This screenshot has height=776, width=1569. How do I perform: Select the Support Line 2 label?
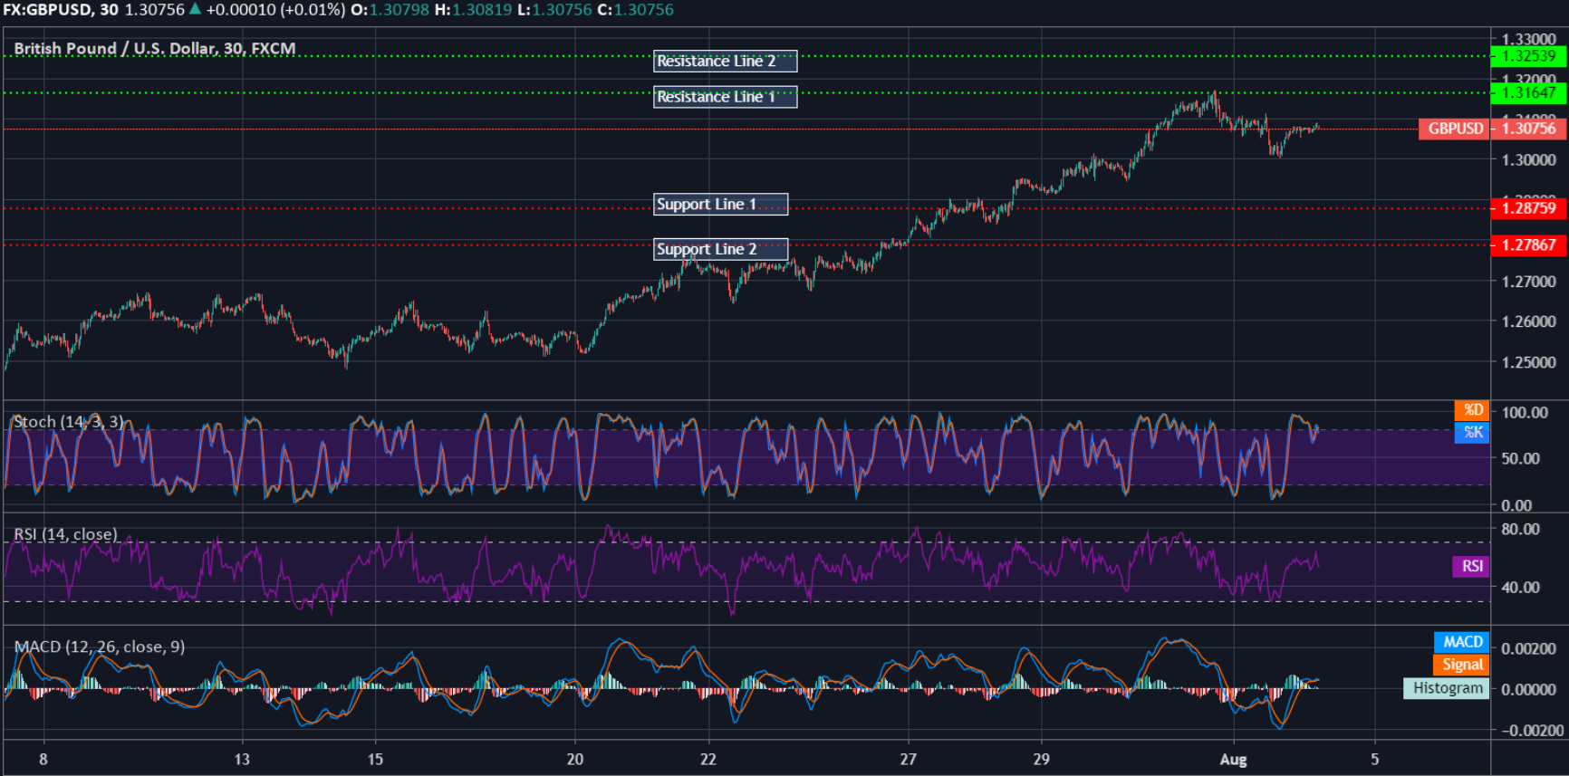pyautogui.click(x=720, y=249)
